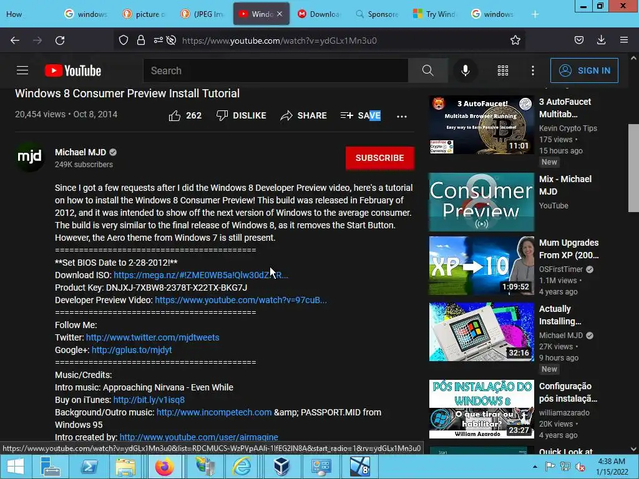Open the youtube.com/user/airmagine link

(199, 437)
